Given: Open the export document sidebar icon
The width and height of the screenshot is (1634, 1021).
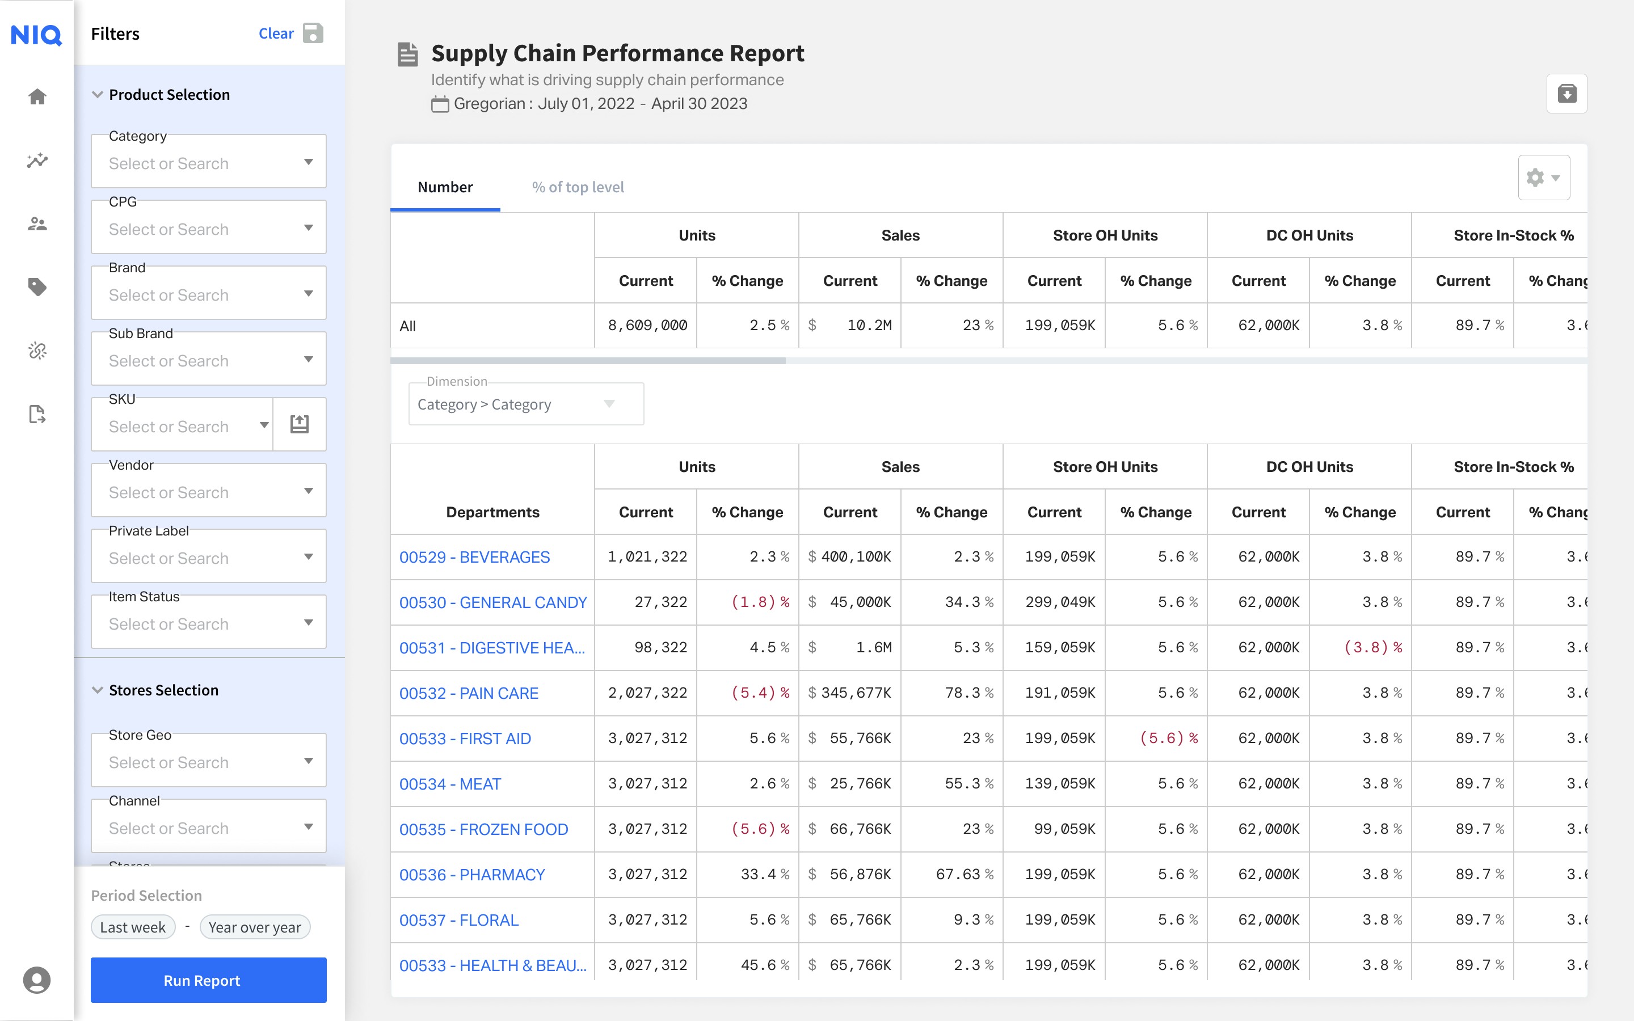Looking at the screenshot, I should (37, 414).
